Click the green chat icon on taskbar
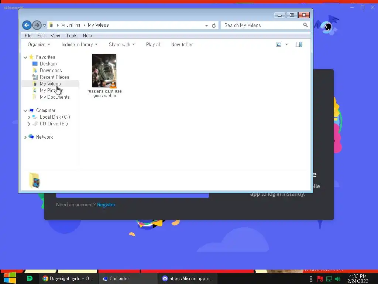The width and height of the screenshot is (378, 284). click(30, 278)
